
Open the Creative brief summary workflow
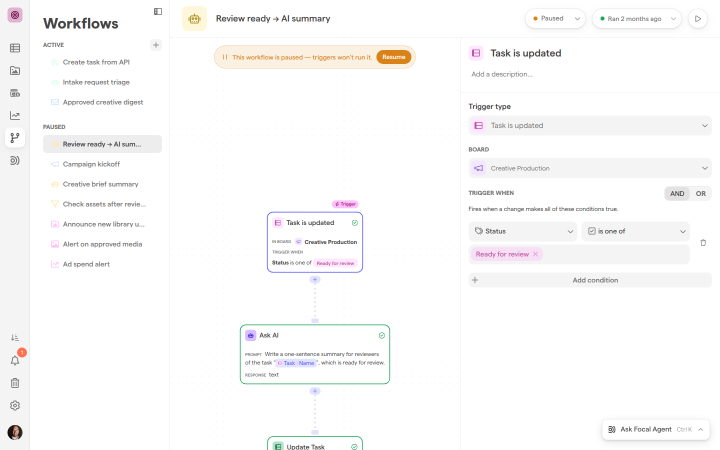click(x=102, y=184)
